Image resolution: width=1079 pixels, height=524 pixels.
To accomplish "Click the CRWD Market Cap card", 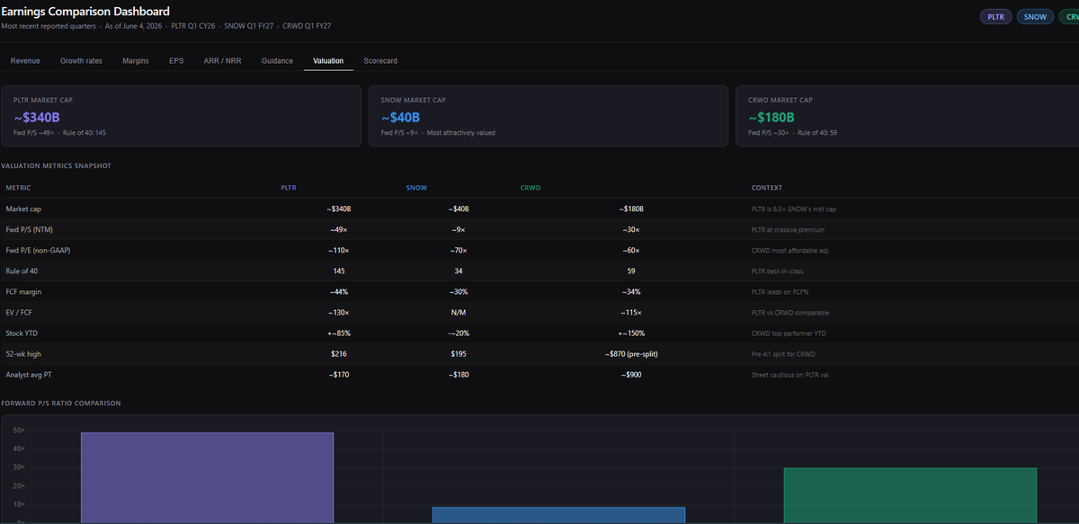I will [907, 116].
